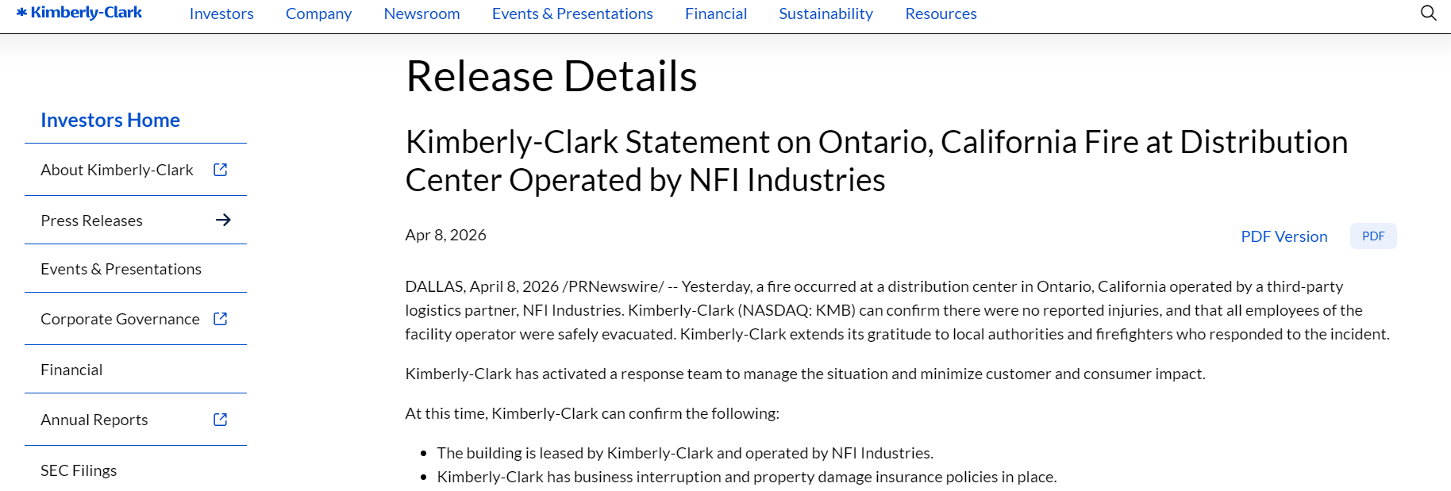Image resolution: width=1451 pixels, height=491 pixels.
Task: Click external link icon beside Corporate Governance
Action: [221, 319]
